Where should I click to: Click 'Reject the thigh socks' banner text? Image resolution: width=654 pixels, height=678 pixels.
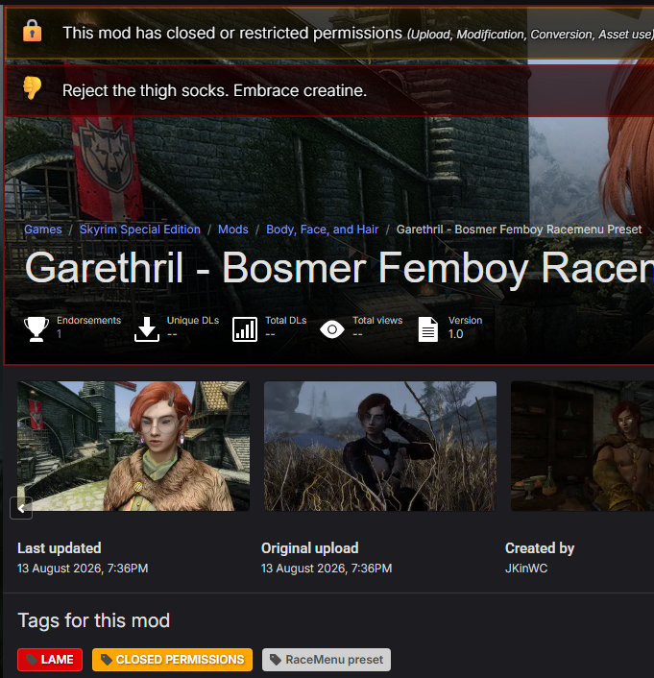pos(214,90)
